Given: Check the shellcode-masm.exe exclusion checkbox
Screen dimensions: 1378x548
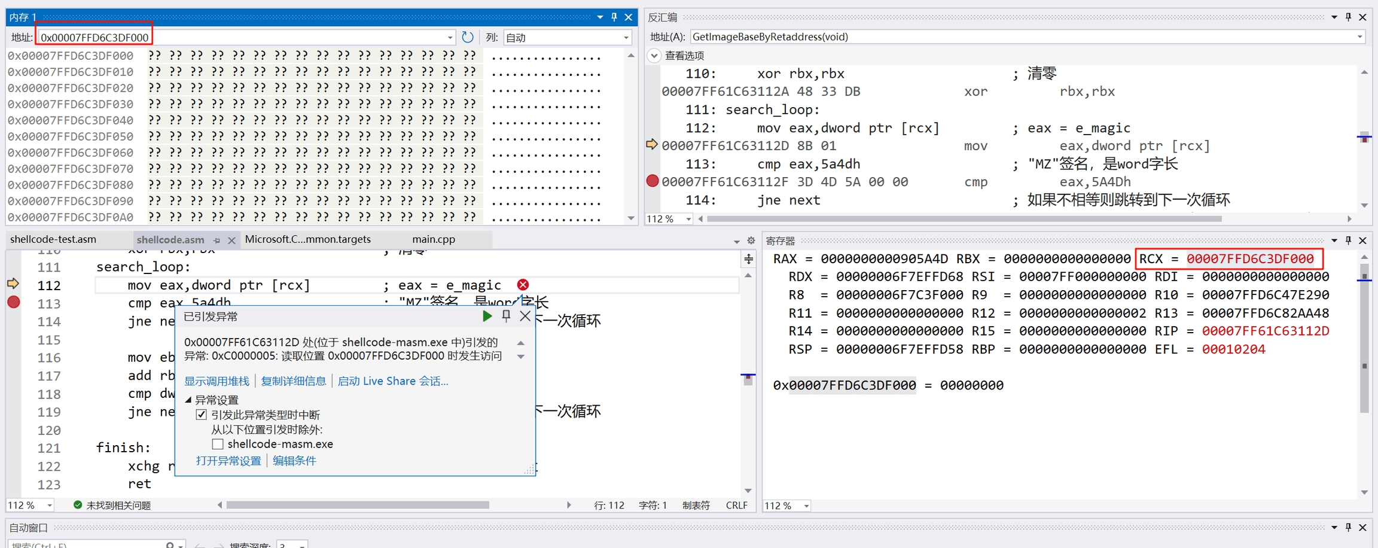Looking at the screenshot, I should 218,444.
